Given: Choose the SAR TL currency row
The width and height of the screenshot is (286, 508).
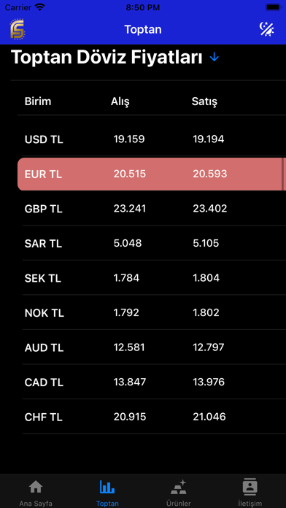Looking at the screenshot, I should [x=154, y=243].
